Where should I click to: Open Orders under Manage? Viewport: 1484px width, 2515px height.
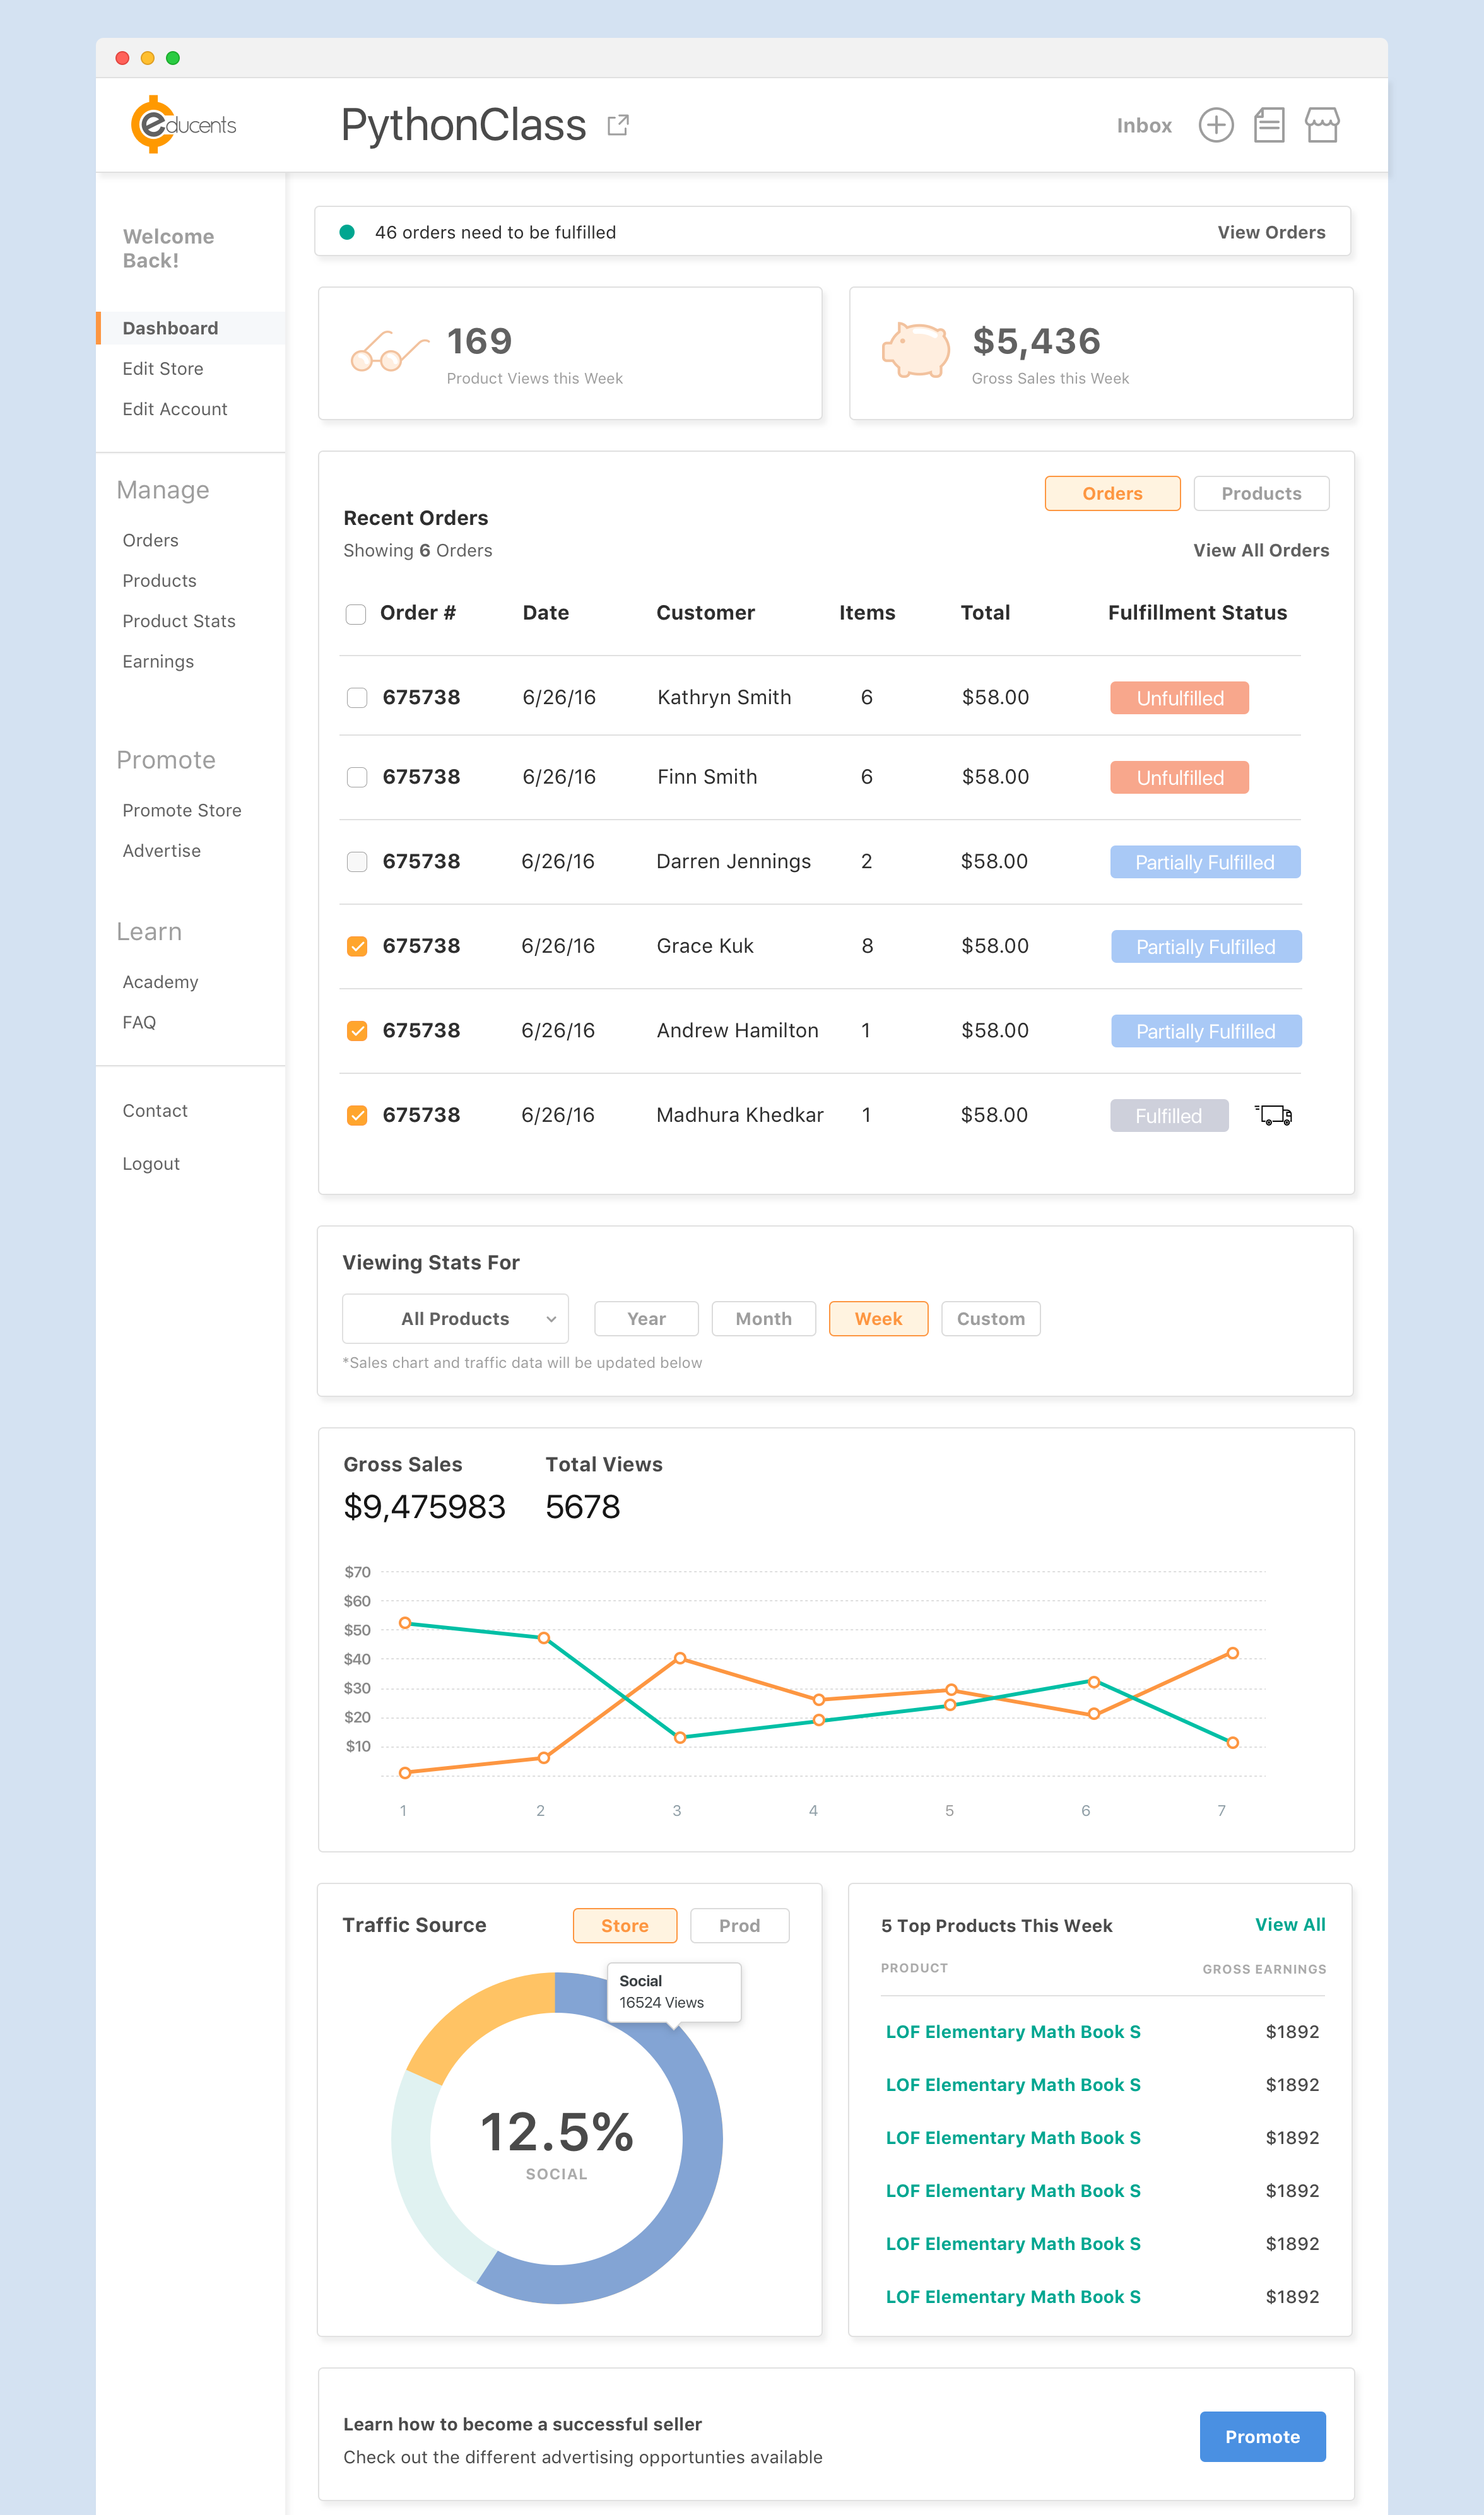pos(151,540)
